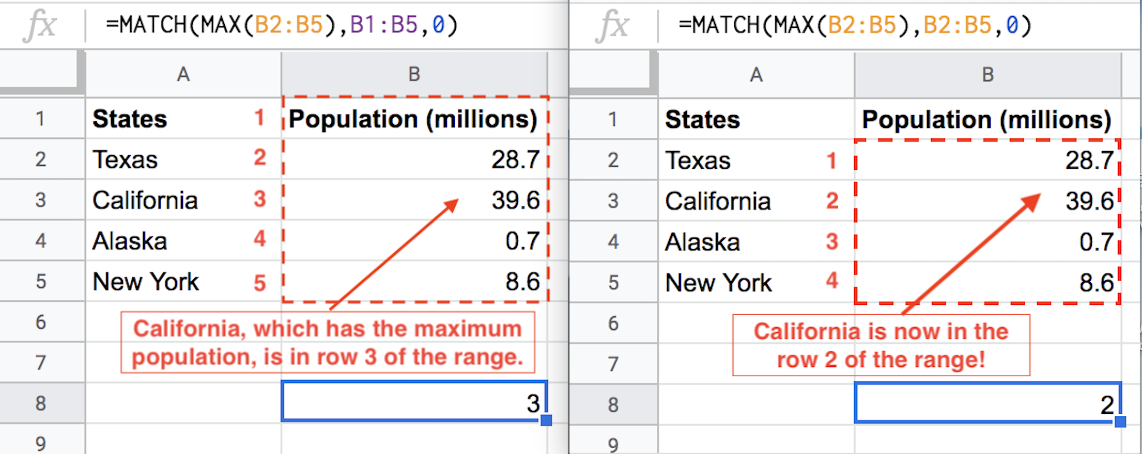Select the cell displaying result 2
1142x454 pixels.
point(987,403)
